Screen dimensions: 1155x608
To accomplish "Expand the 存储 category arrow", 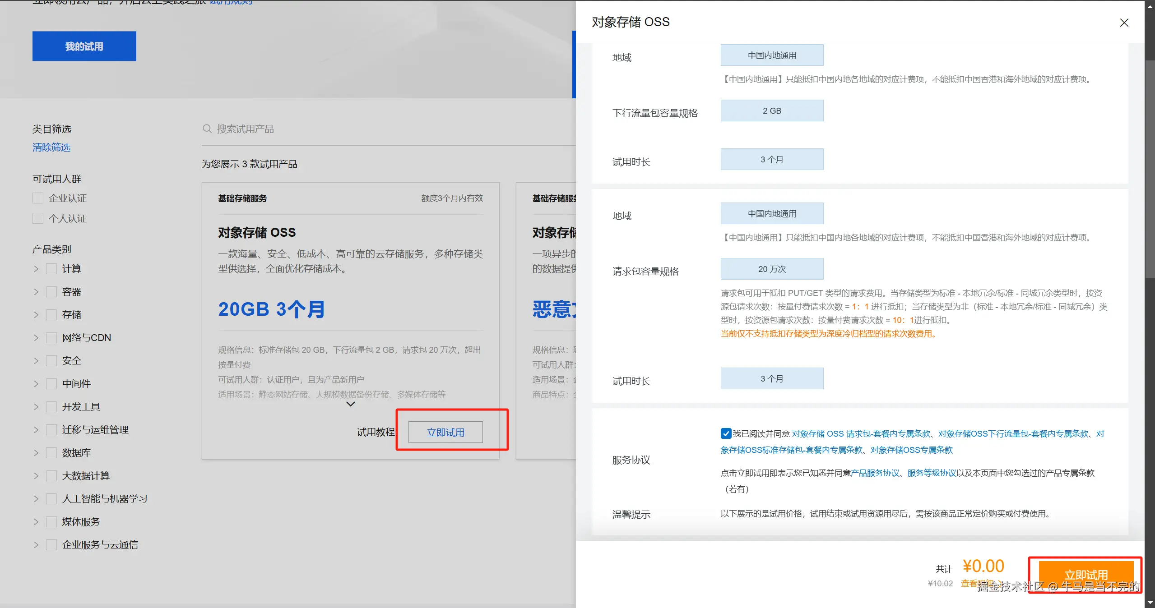I will 36,315.
